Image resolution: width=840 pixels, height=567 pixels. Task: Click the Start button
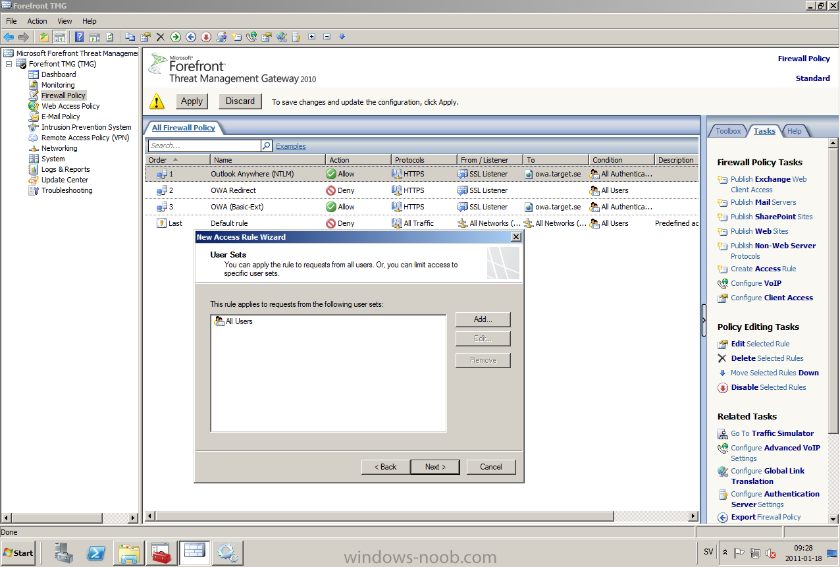(18, 553)
